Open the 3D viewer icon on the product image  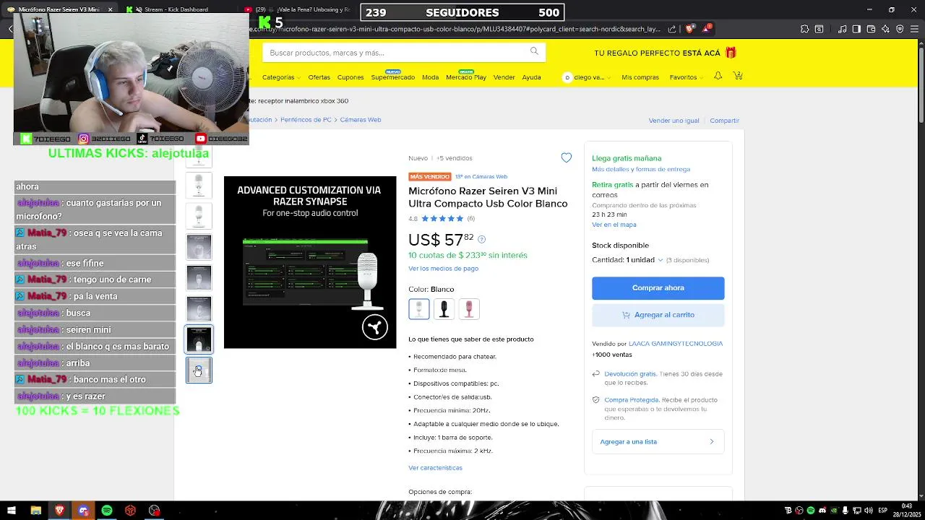coord(375,327)
